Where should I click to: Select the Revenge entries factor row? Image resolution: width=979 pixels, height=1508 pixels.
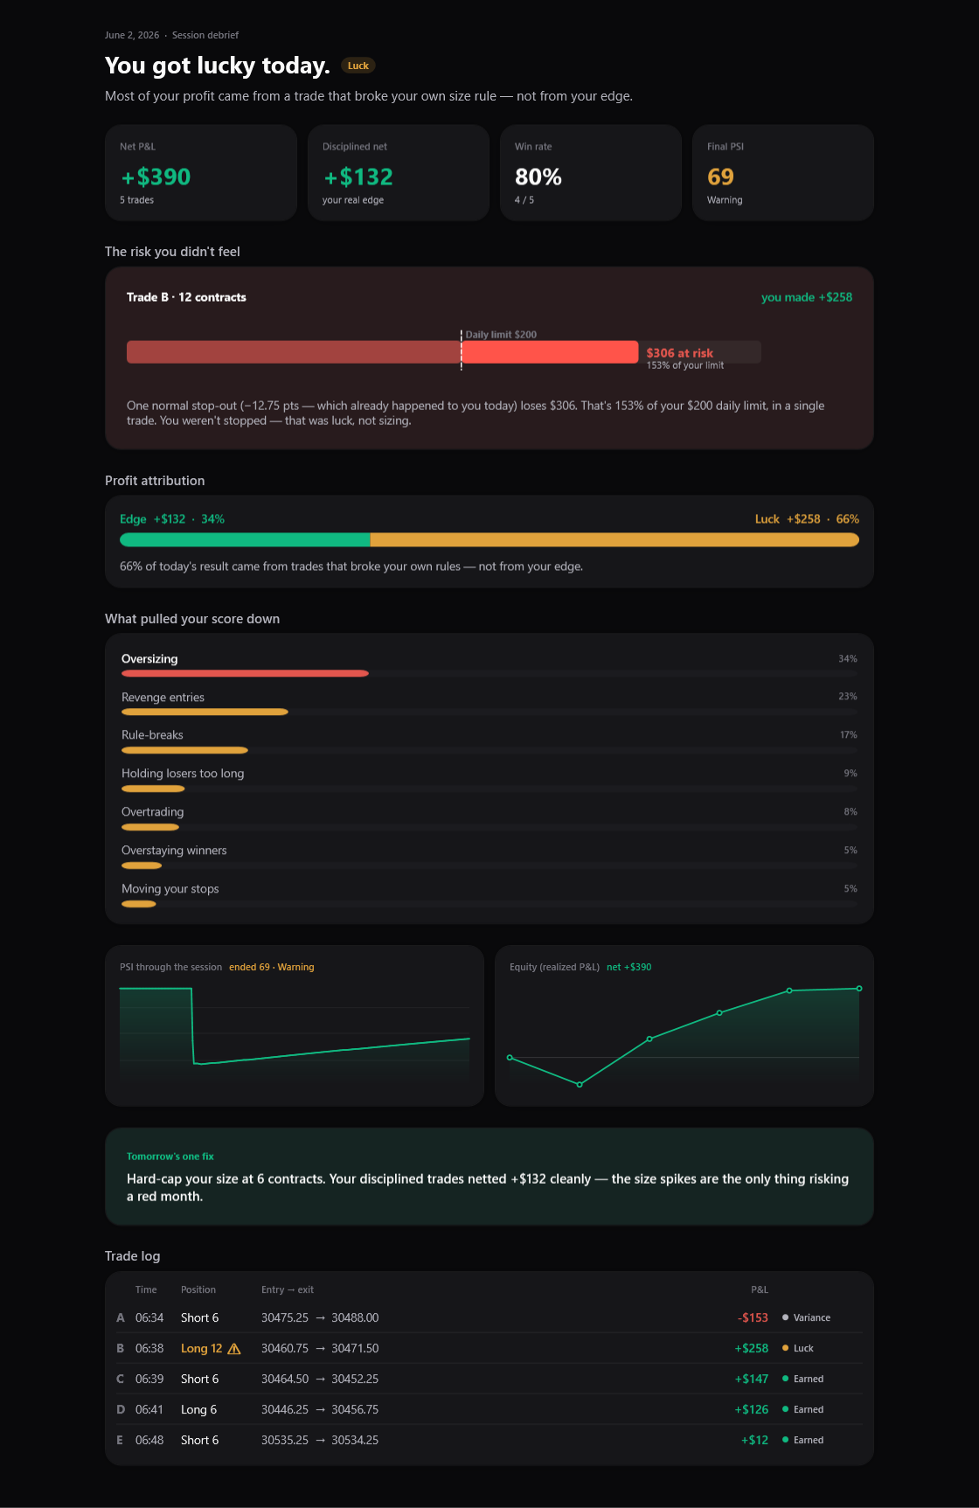489,704
